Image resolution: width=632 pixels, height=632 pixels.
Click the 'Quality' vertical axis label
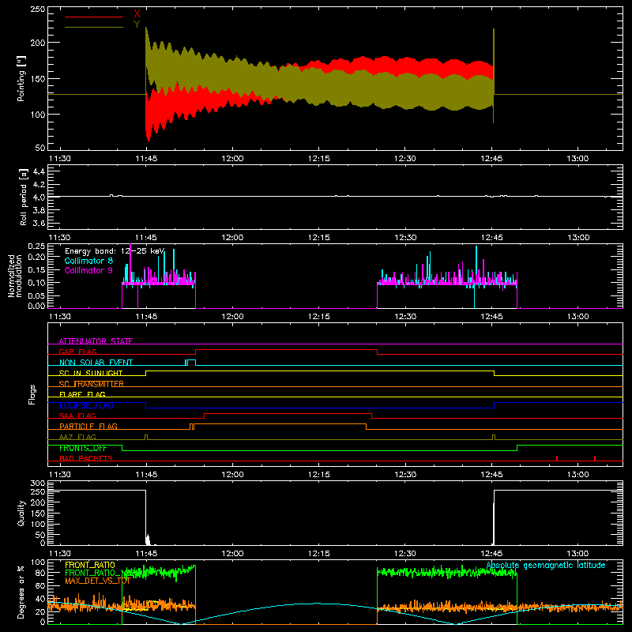click(21, 513)
